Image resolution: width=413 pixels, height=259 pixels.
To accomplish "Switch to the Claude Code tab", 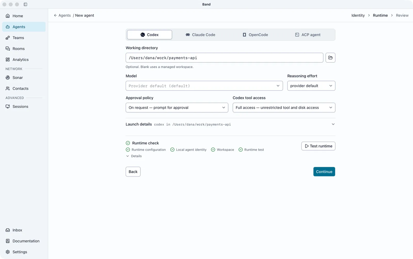I will click(200, 35).
